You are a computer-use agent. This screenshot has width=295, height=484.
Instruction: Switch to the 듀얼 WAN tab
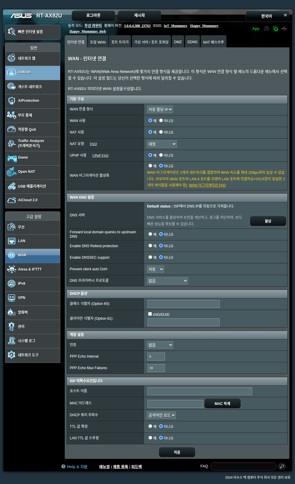(98, 42)
